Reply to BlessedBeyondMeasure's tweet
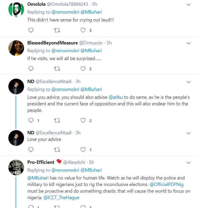Image resolution: width=198 pixels, height=208 pixels. pos(31,69)
